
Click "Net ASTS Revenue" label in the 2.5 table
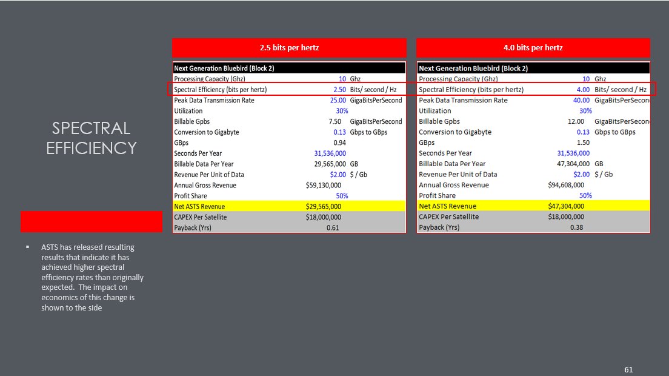[x=199, y=207]
